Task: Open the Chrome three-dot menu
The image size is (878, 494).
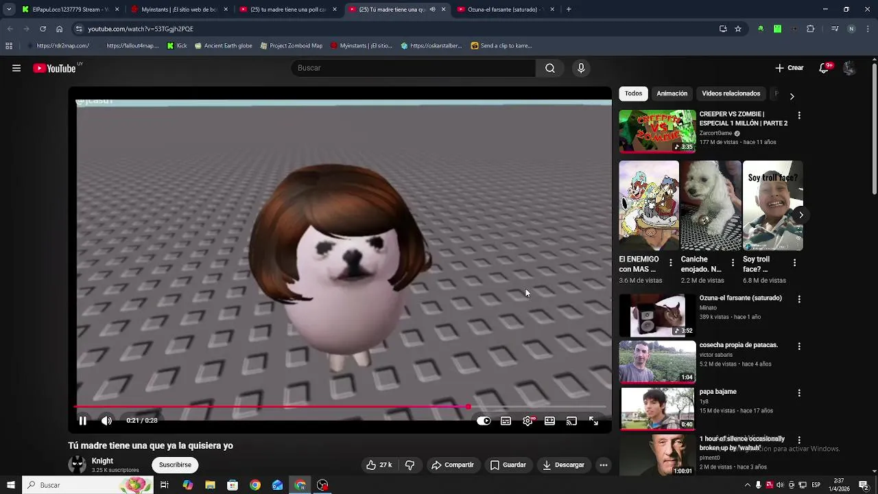Action: tap(868, 29)
